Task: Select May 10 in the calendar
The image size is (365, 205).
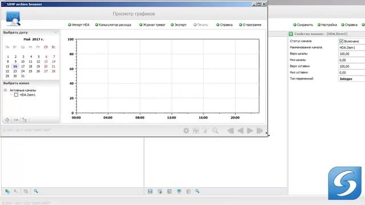Action: pos(23,61)
